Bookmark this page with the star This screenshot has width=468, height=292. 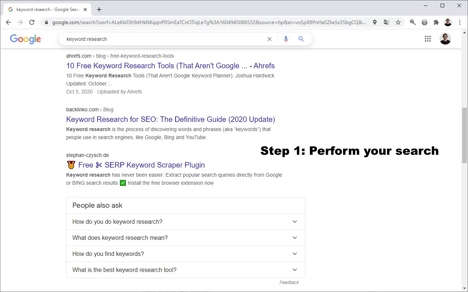(x=398, y=22)
